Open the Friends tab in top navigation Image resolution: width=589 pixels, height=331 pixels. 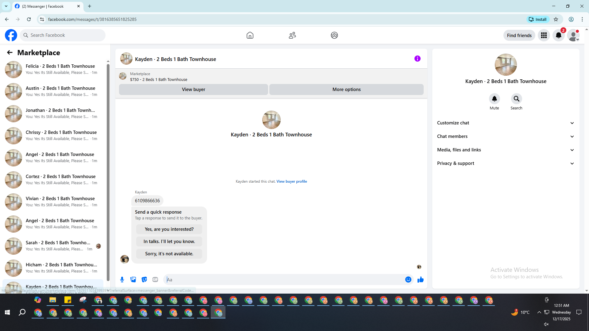pyautogui.click(x=292, y=35)
